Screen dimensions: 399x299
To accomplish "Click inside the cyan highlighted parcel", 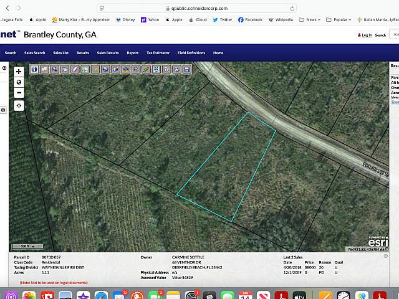I will point(226,168).
